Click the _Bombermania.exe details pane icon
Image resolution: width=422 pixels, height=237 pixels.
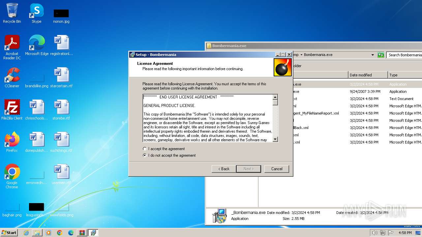220,216
